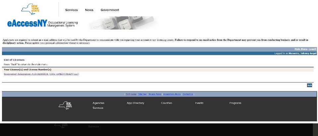
Task: Open Programs footer link
Action: click(x=235, y=103)
